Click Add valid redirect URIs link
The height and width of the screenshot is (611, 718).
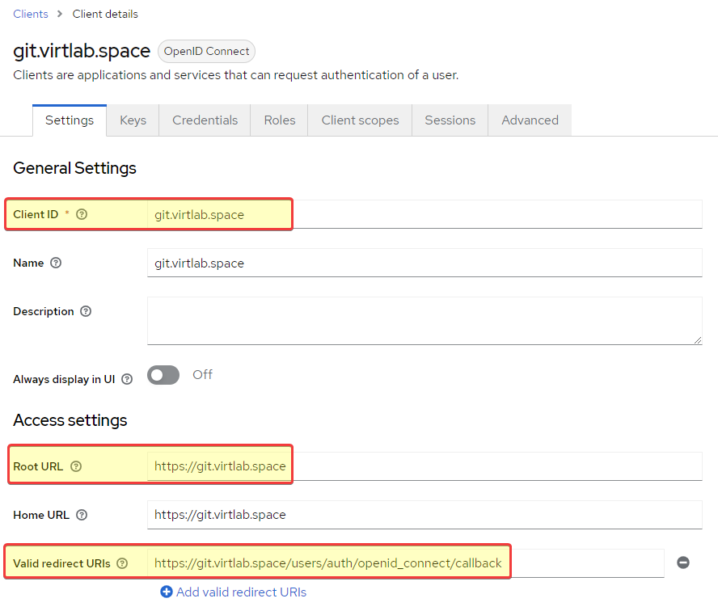click(241, 592)
